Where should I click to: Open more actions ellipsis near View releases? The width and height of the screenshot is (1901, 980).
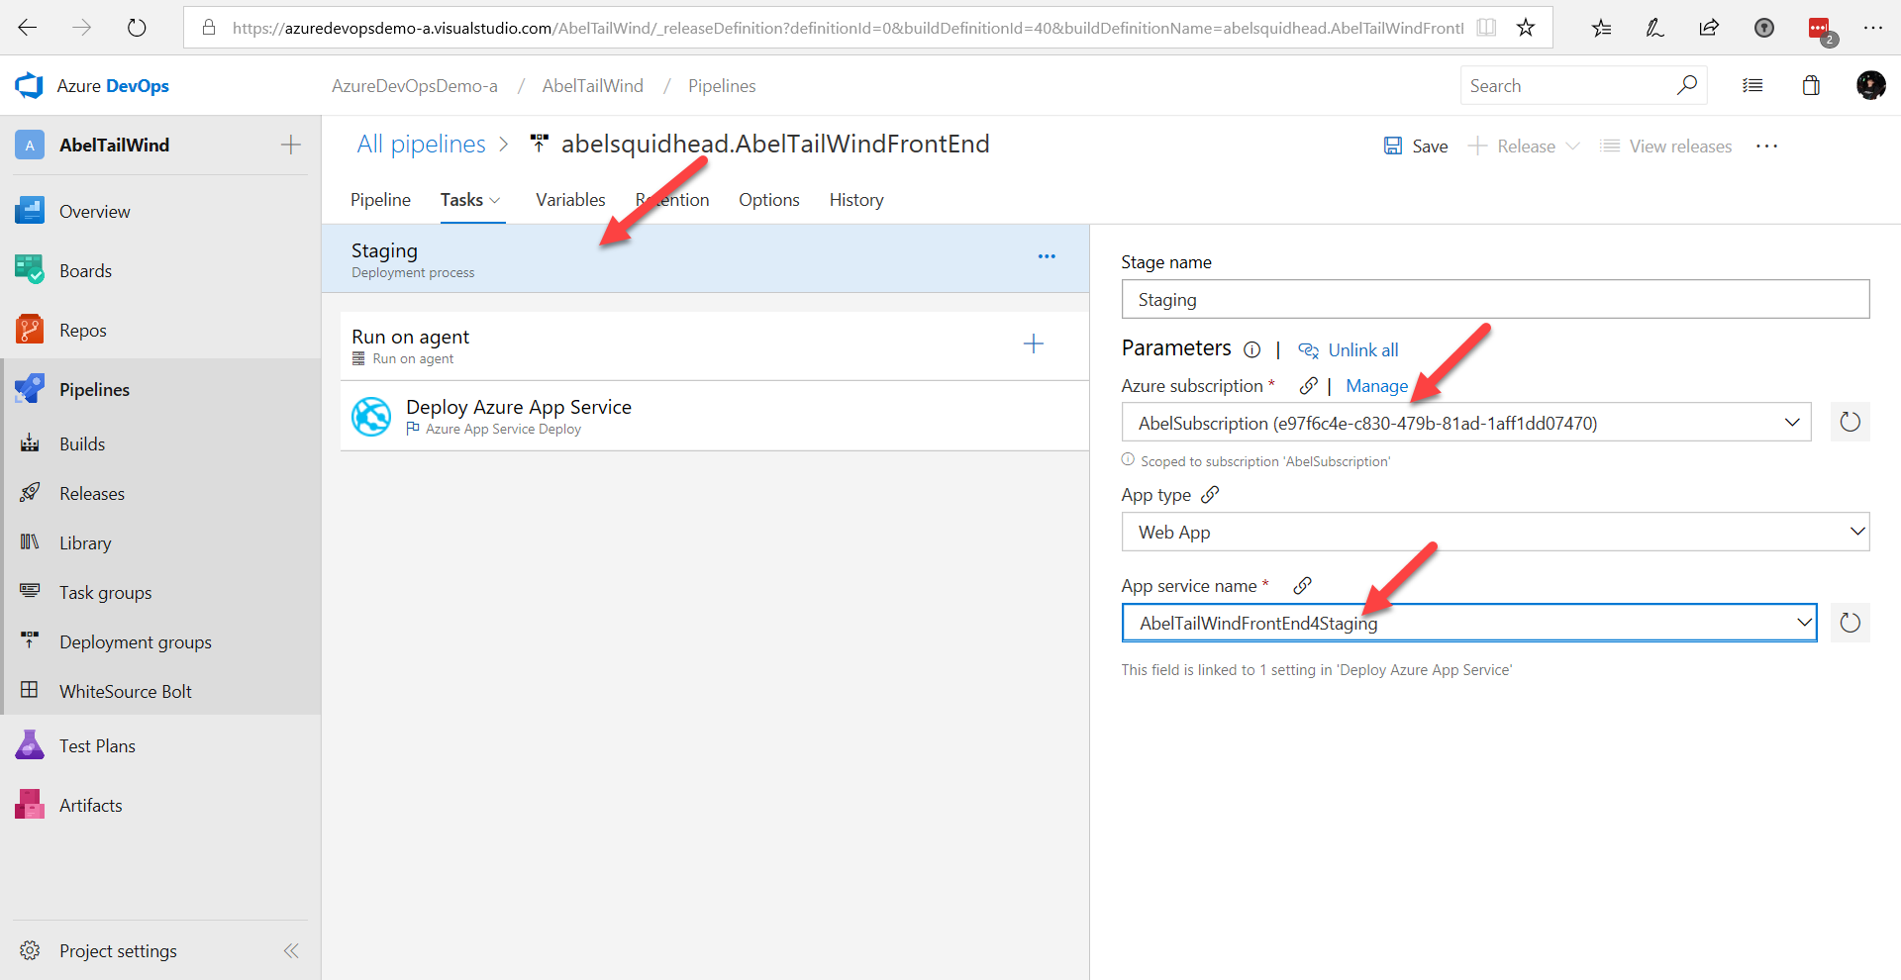click(1766, 146)
